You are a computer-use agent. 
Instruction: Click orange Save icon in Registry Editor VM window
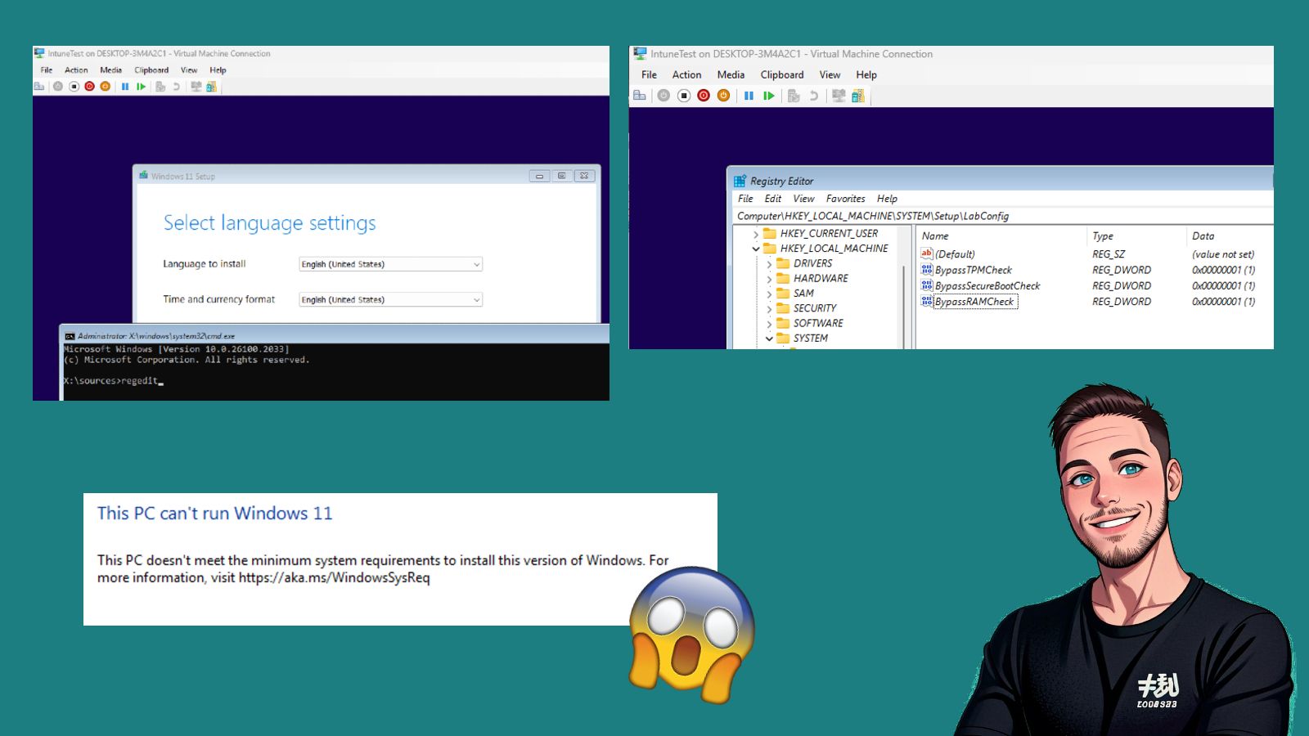pos(723,96)
